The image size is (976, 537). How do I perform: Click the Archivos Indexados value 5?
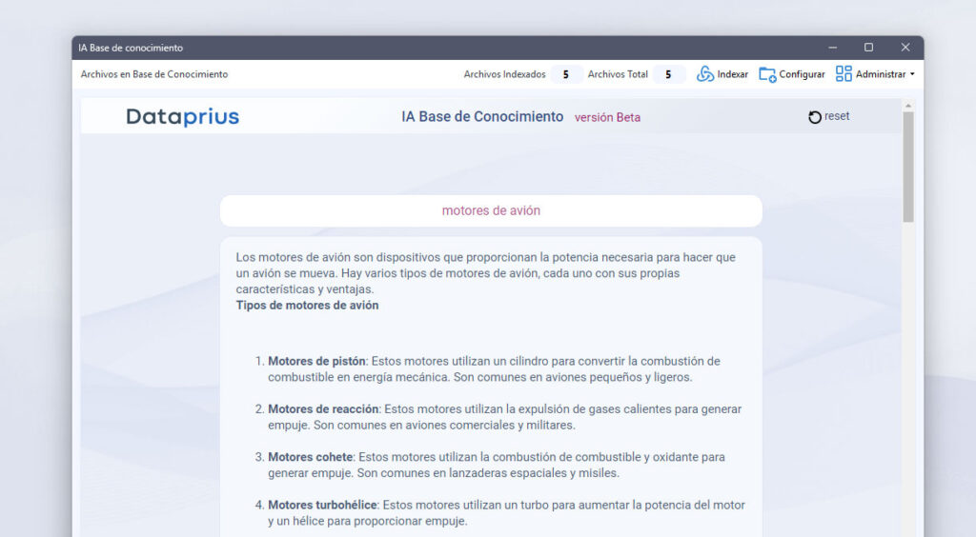click(566, 74)
